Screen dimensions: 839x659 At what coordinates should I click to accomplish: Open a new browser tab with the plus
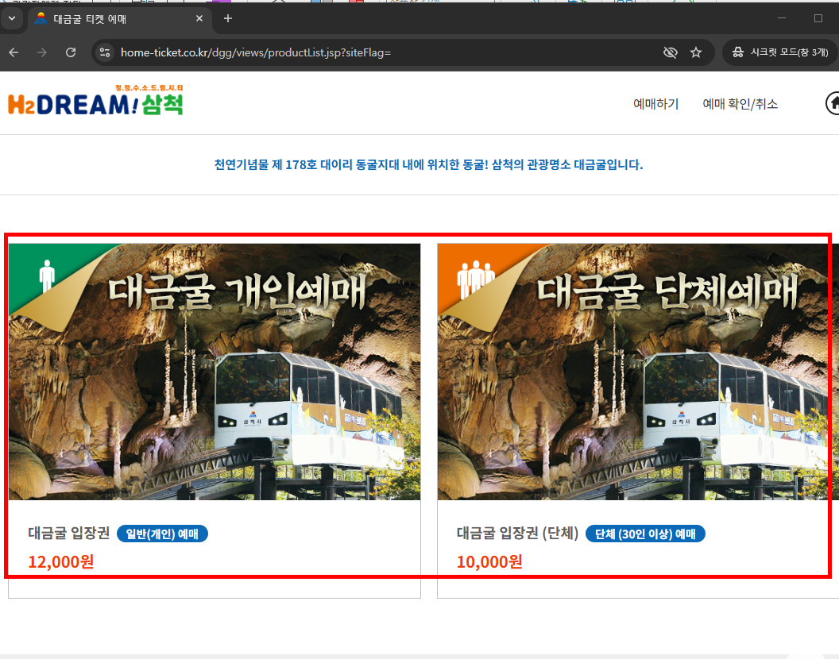coord(227,17)
